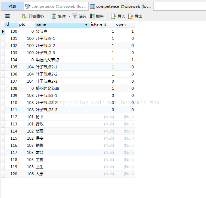Click the cell 叶子节点3-1
This screenshot has width=206, height=198.
pyautogui.click(x=63, y=96)
